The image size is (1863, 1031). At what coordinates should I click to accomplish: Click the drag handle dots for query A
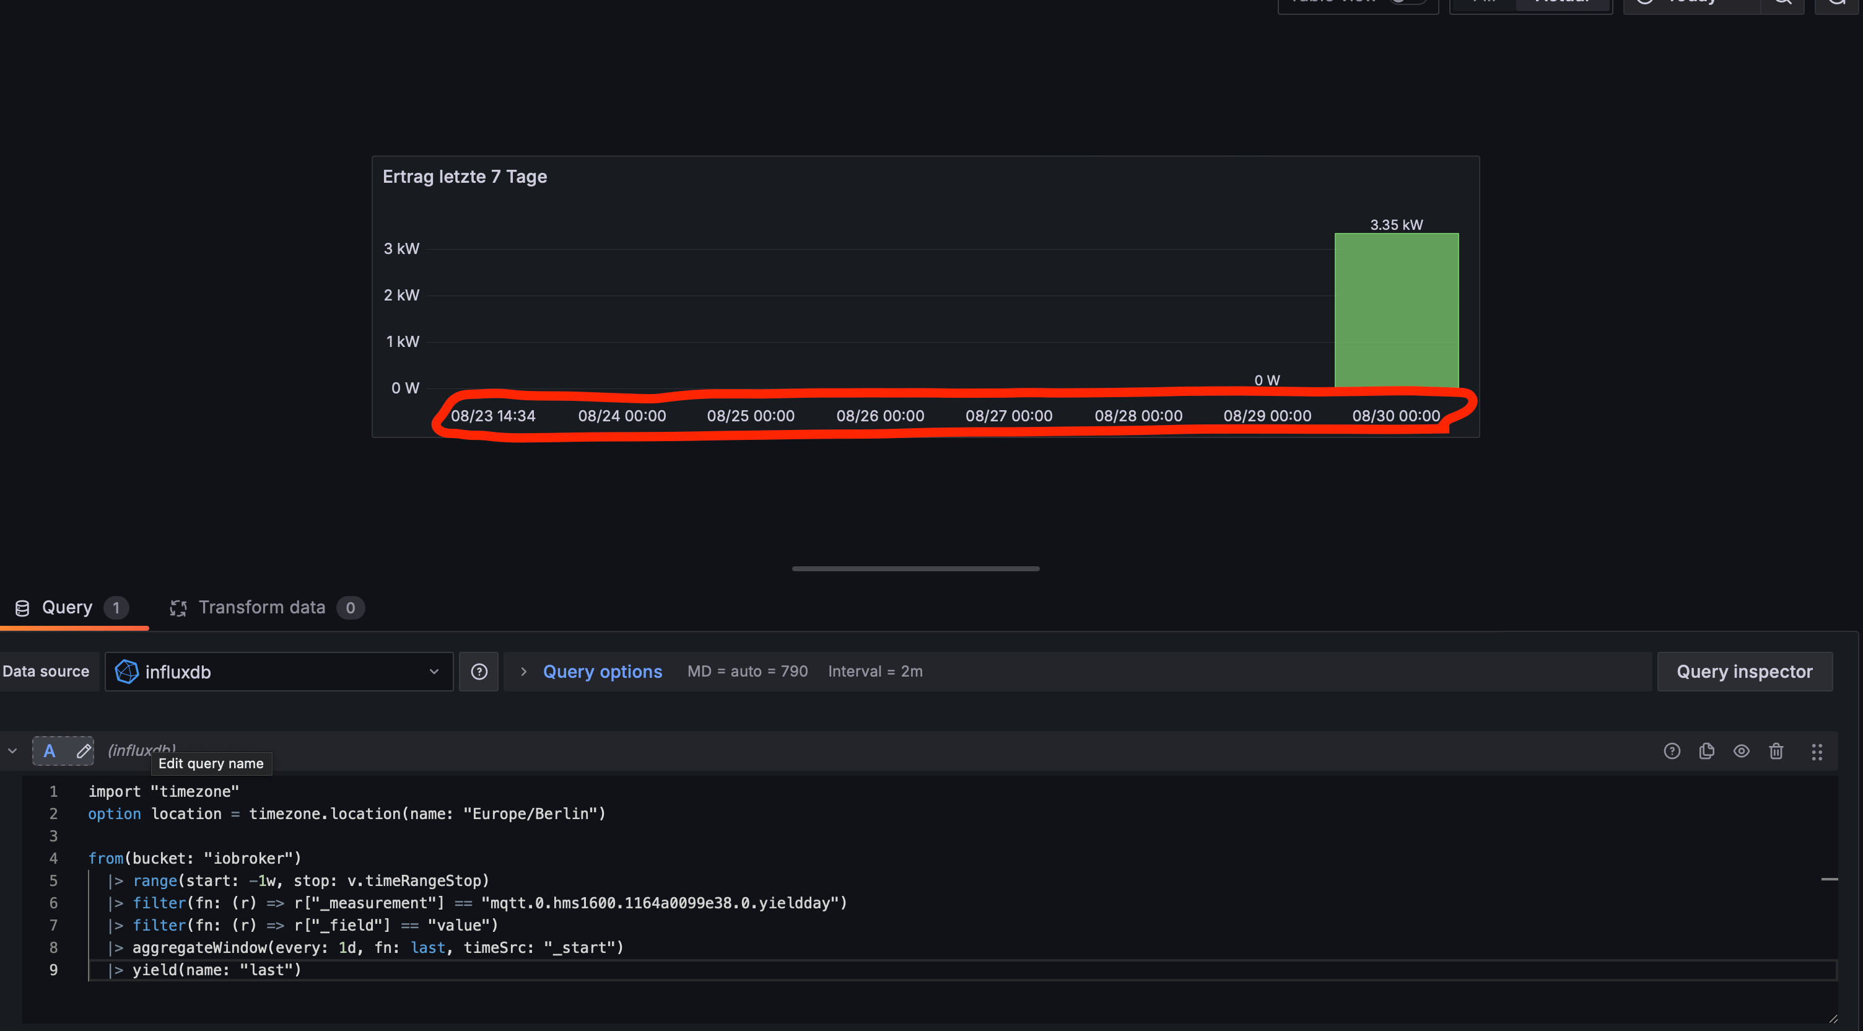tap(1816, 751)
